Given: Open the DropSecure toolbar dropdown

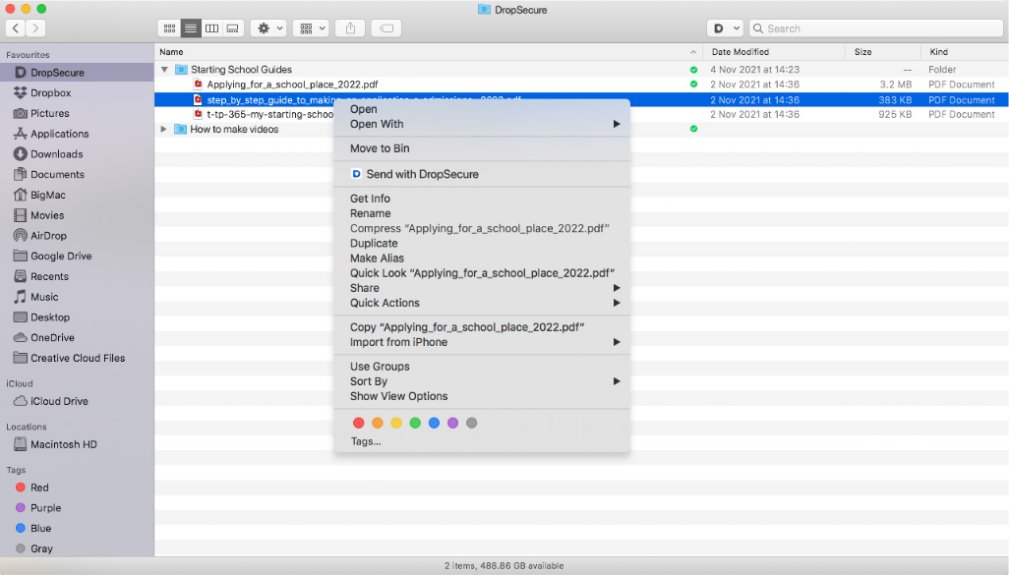Looking at the screenshot, I should (725, 29).
